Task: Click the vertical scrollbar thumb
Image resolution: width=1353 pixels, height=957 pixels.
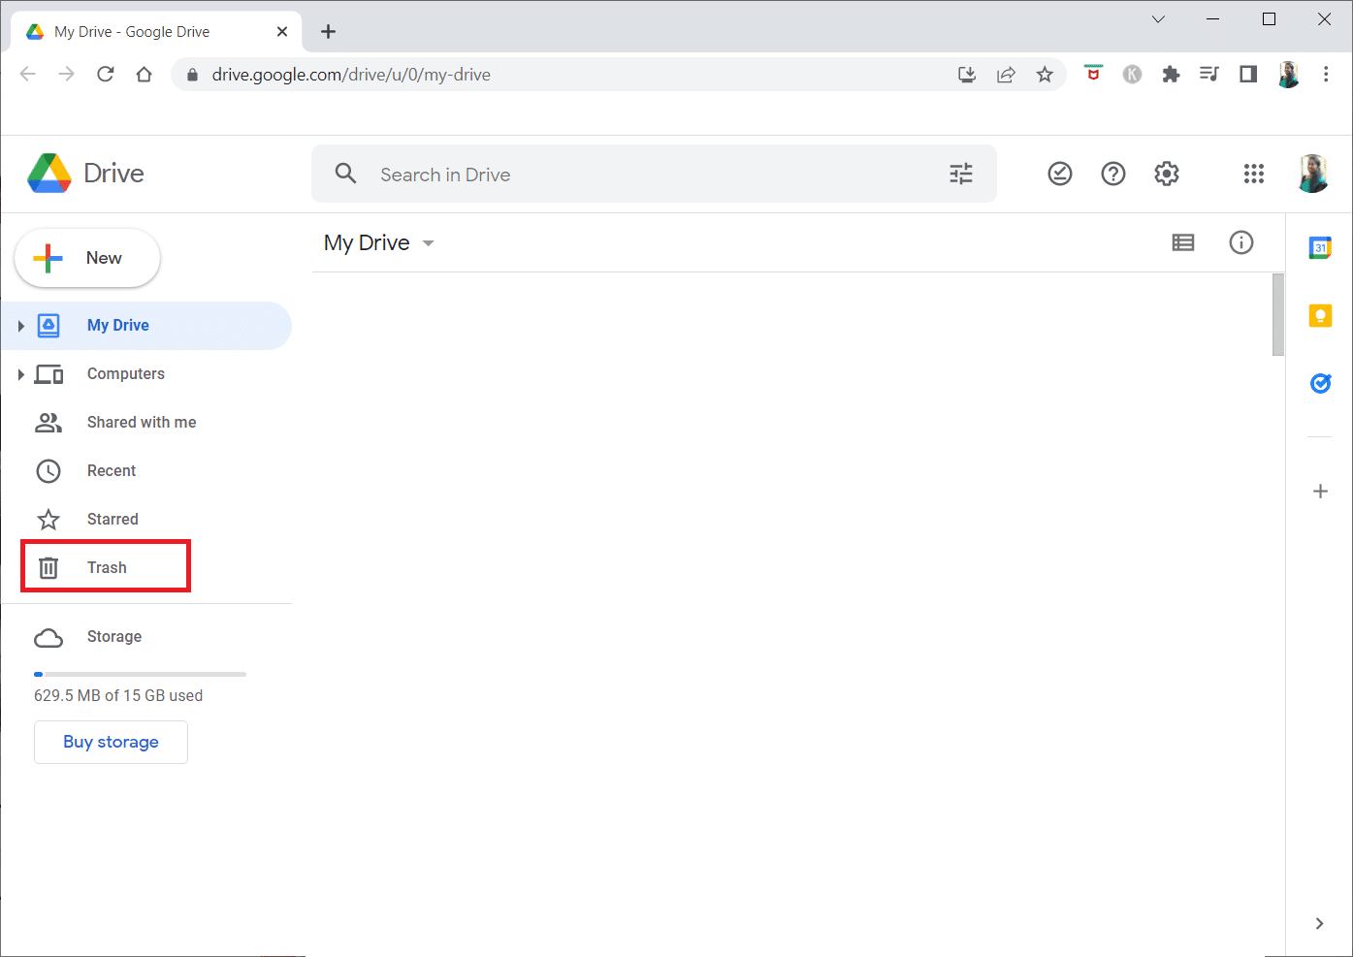Action: (x=1278, y=315)
